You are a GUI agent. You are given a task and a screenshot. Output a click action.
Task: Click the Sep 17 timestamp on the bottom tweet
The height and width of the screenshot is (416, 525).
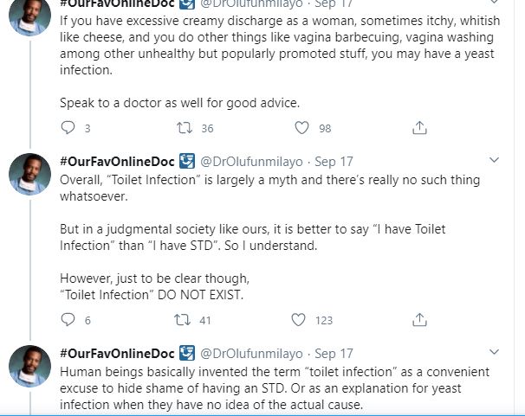point(334,354)
